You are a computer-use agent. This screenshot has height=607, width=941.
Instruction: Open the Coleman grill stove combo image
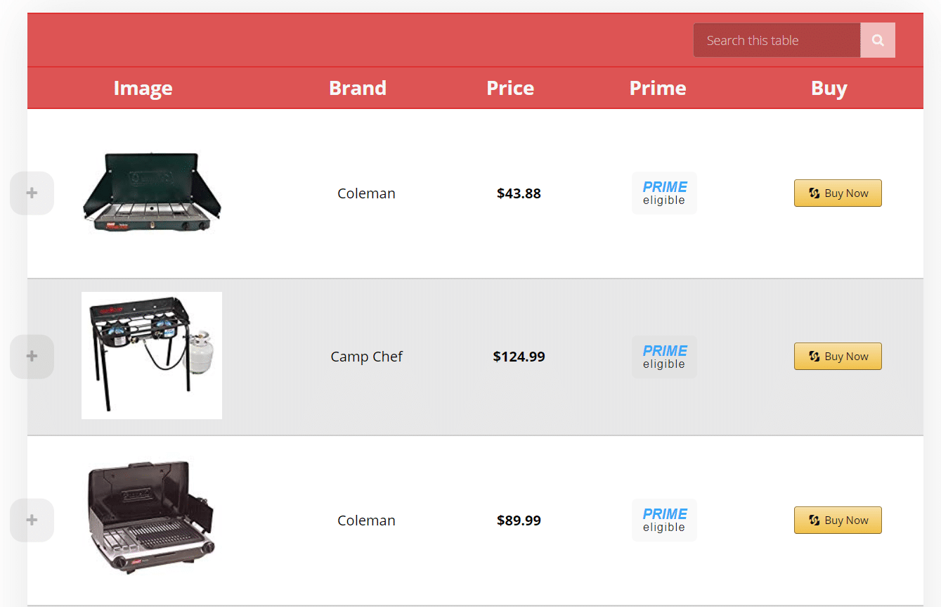(152, 517)
